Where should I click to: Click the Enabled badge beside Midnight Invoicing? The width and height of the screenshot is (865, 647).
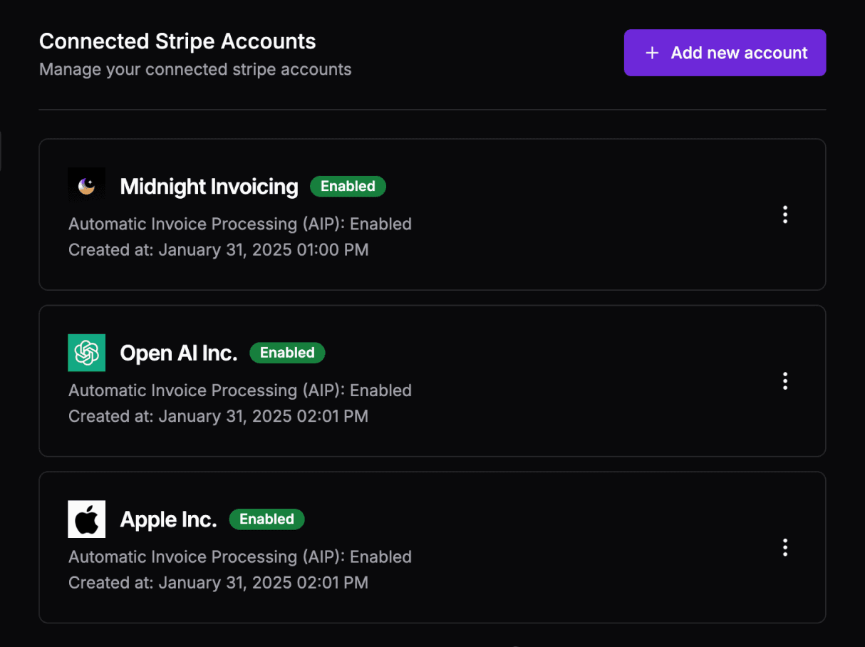(348, 187)
